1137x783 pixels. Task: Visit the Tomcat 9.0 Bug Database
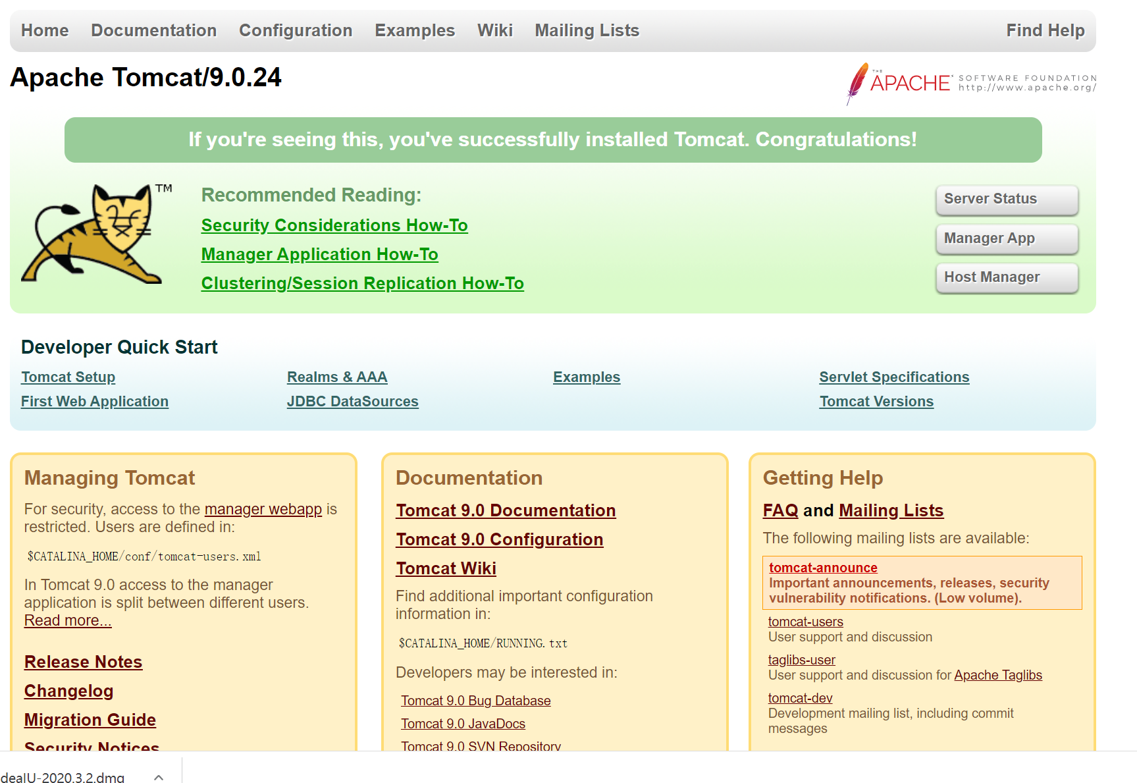click(x=475, y=700)
